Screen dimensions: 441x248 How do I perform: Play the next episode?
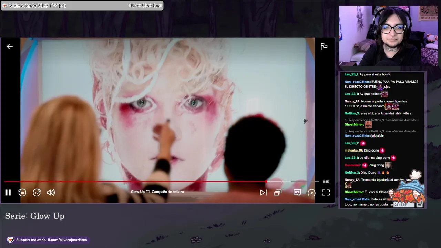click(x=263, y=193)
